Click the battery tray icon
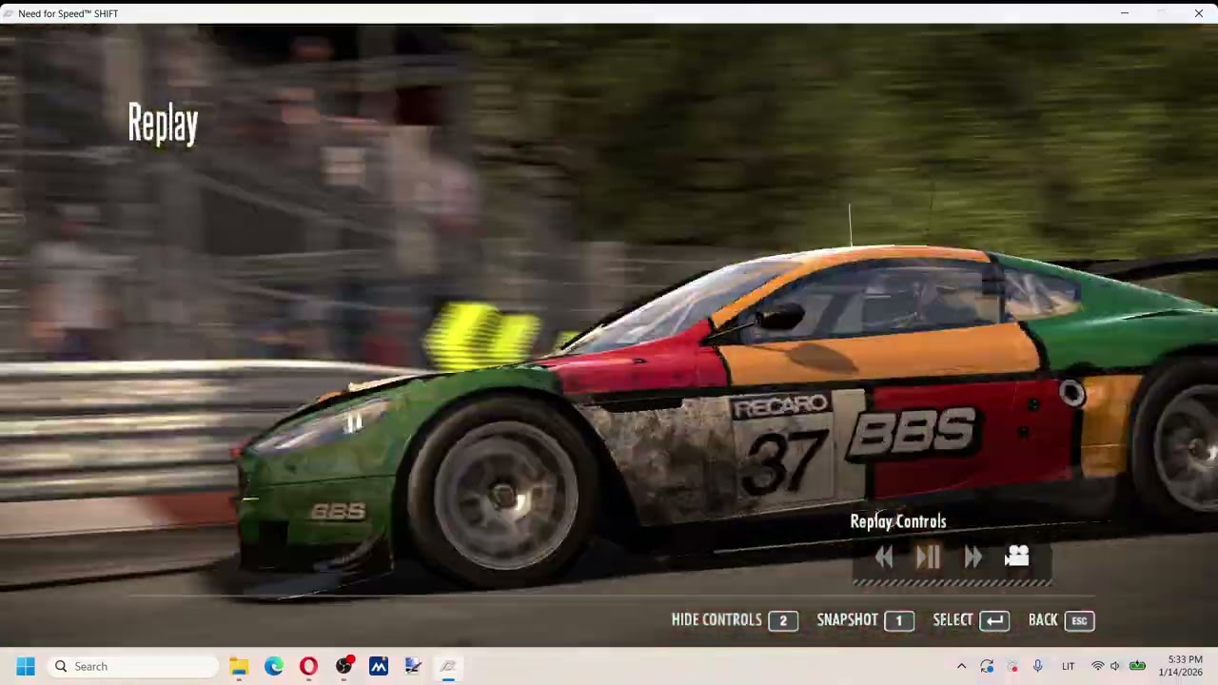This screenshot has height=685, width=1218. pyautogui.click(x=1137, y=666)
